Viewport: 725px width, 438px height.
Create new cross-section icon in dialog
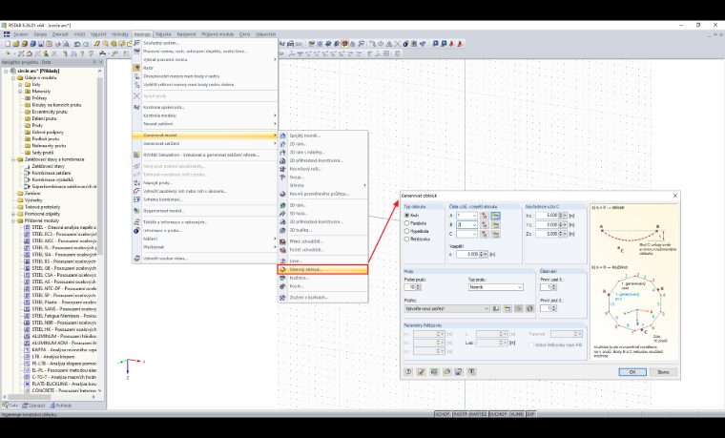[507, 308]
